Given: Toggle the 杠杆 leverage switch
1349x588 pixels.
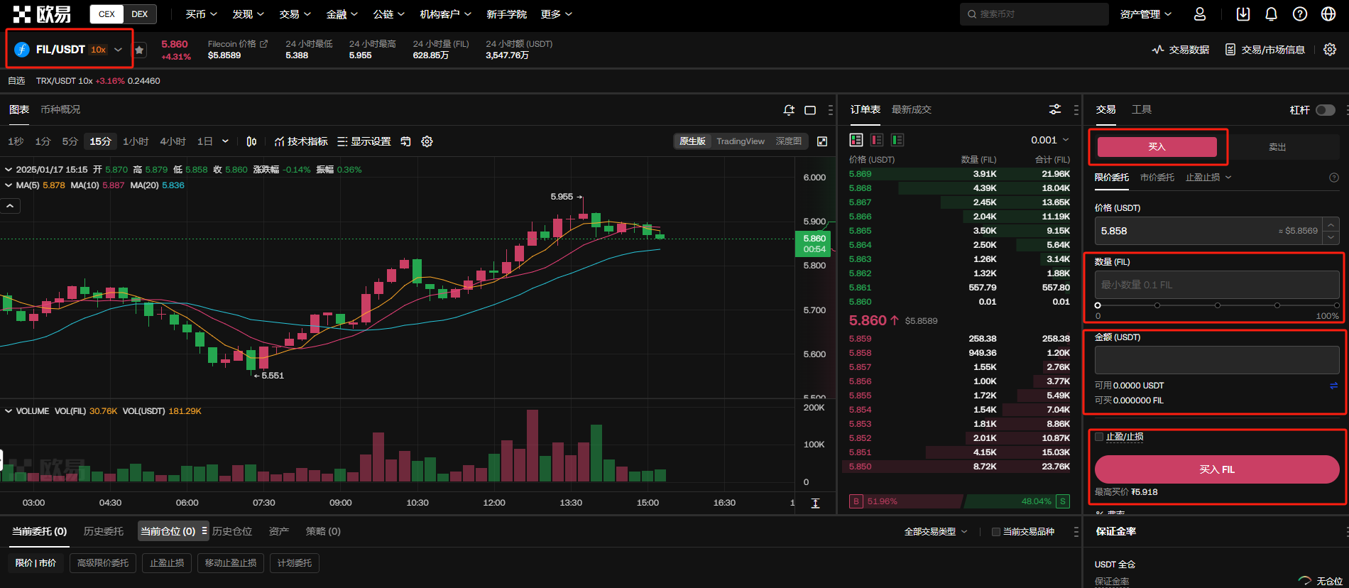Looking at the screenshot, I should pos(1325,110).
